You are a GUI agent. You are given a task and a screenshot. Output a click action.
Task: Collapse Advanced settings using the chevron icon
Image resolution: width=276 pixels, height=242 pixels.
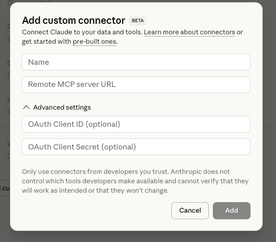(x=26, y=107)
